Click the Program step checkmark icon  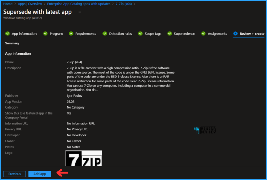click(45, 34)
